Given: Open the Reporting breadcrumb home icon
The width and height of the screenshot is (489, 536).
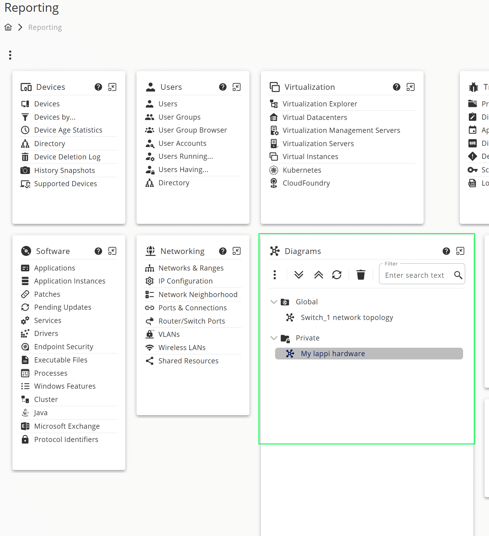Looking at the screenshot, I should click(x=8, y=27).
